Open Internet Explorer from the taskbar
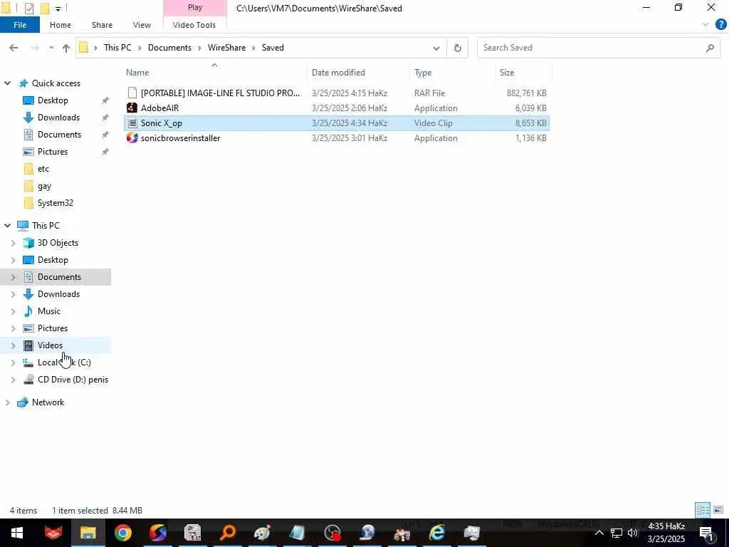 [436, 533]
